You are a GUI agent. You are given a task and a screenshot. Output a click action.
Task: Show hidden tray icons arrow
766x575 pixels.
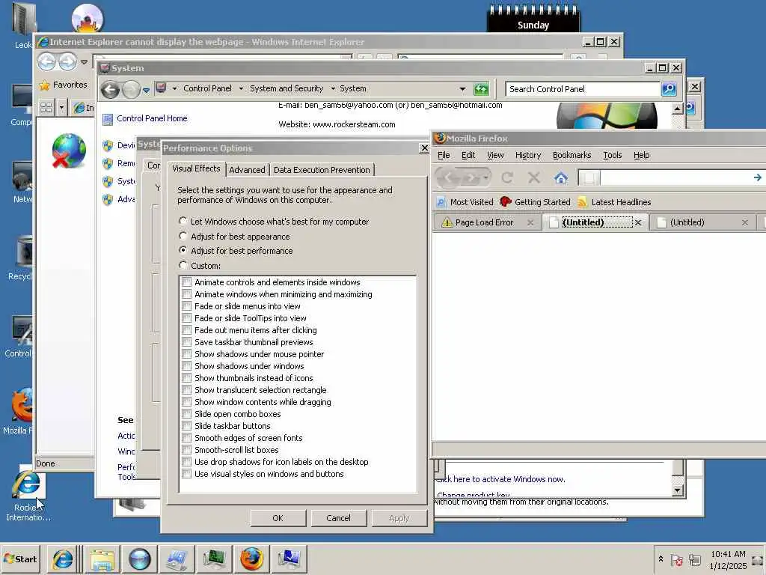coord(661,559)
